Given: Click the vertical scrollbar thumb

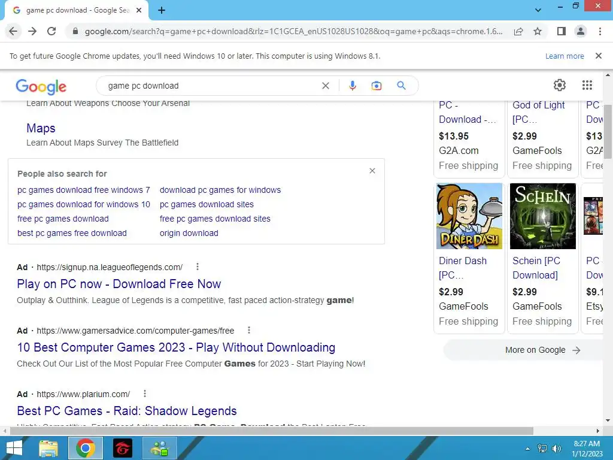Looking at the screenshot, I should pyautogui.click(x=608, y=131).
